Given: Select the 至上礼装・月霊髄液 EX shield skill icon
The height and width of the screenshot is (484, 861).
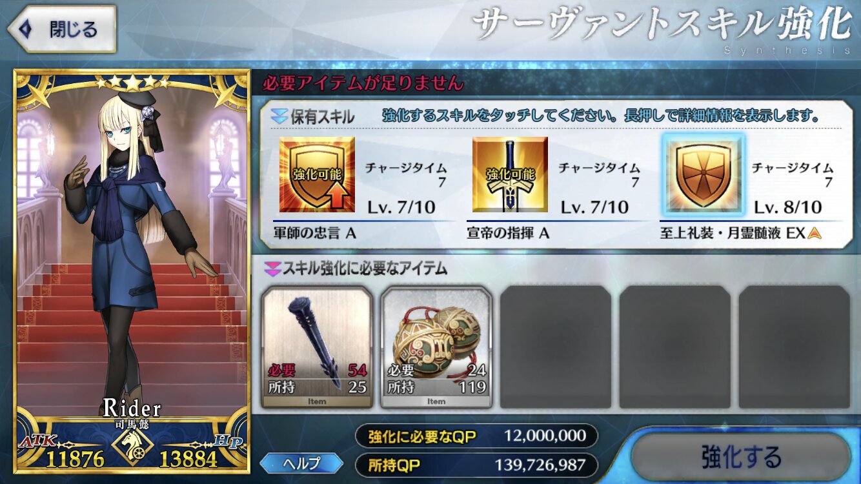Looking at the screenshot, I should [703, 175].
